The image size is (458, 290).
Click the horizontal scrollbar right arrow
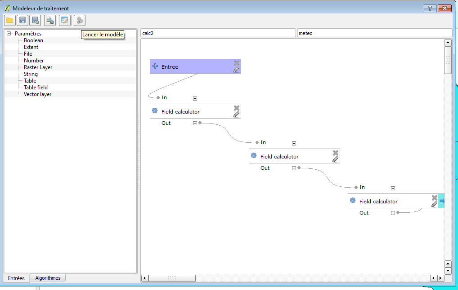440,278
